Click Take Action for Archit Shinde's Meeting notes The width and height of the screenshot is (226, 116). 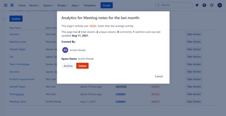(194, 102)
